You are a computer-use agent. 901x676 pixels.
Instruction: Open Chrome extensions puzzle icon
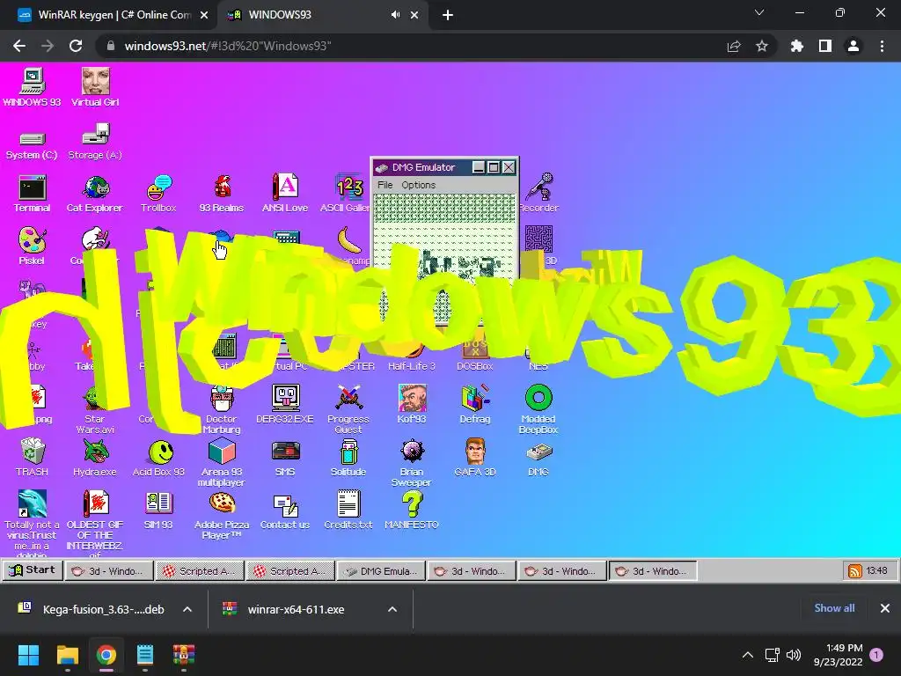(x=796, y=46)
